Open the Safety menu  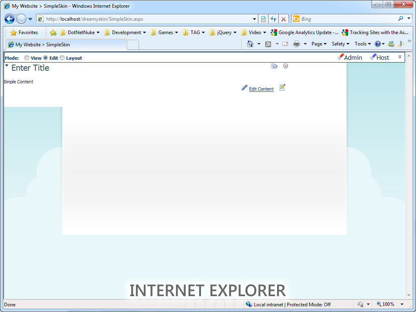click(341, 44)
